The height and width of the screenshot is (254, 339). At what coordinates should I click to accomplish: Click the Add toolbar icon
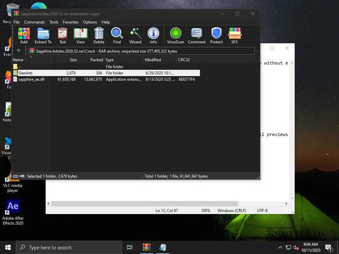(24, 36)
